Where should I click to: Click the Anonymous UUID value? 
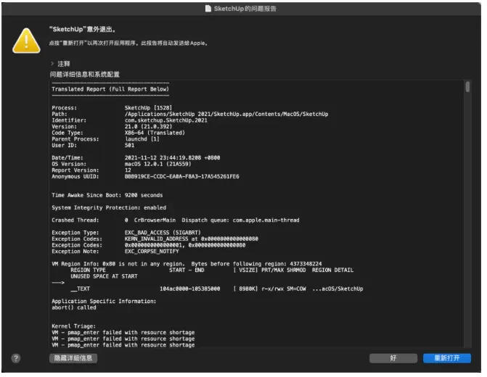pyautogui.click(x=181, y=176)
